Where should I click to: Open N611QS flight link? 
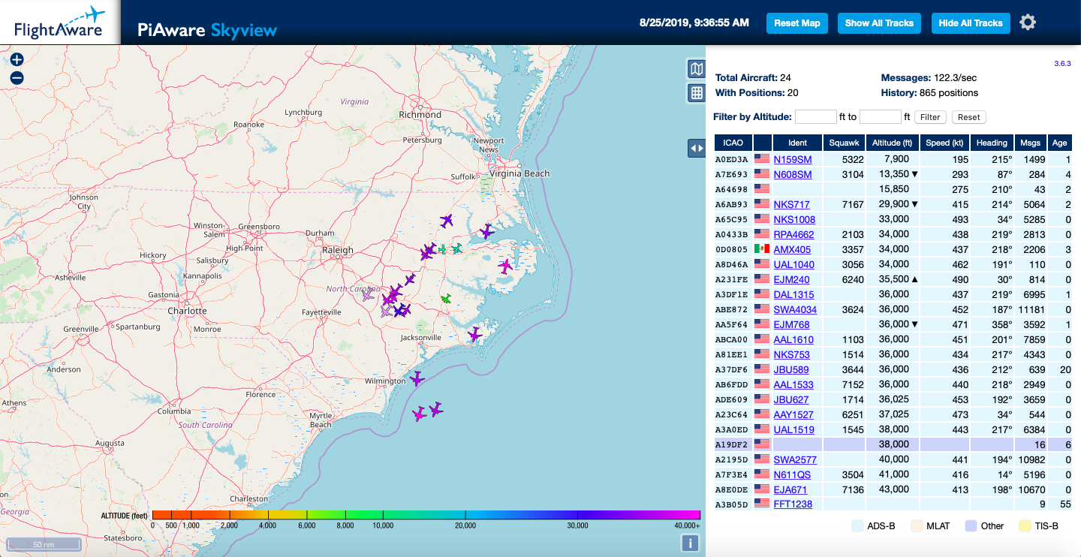tap(793, 474)
